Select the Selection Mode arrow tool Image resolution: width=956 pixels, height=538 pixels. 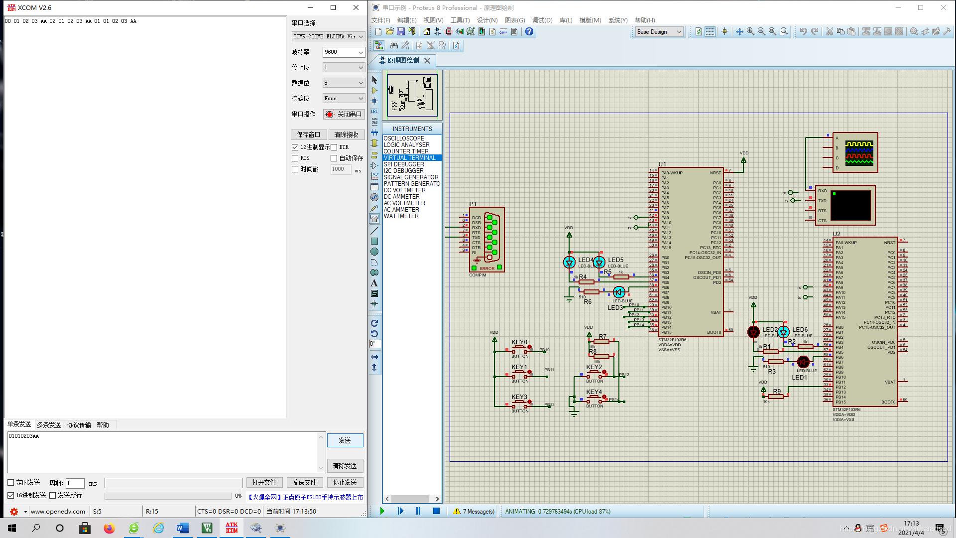pyautogui.click(x=374, y=80)
